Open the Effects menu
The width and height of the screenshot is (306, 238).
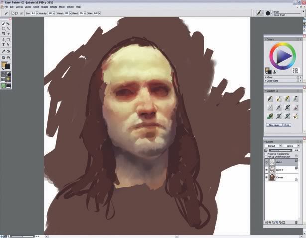coord(53,7)
